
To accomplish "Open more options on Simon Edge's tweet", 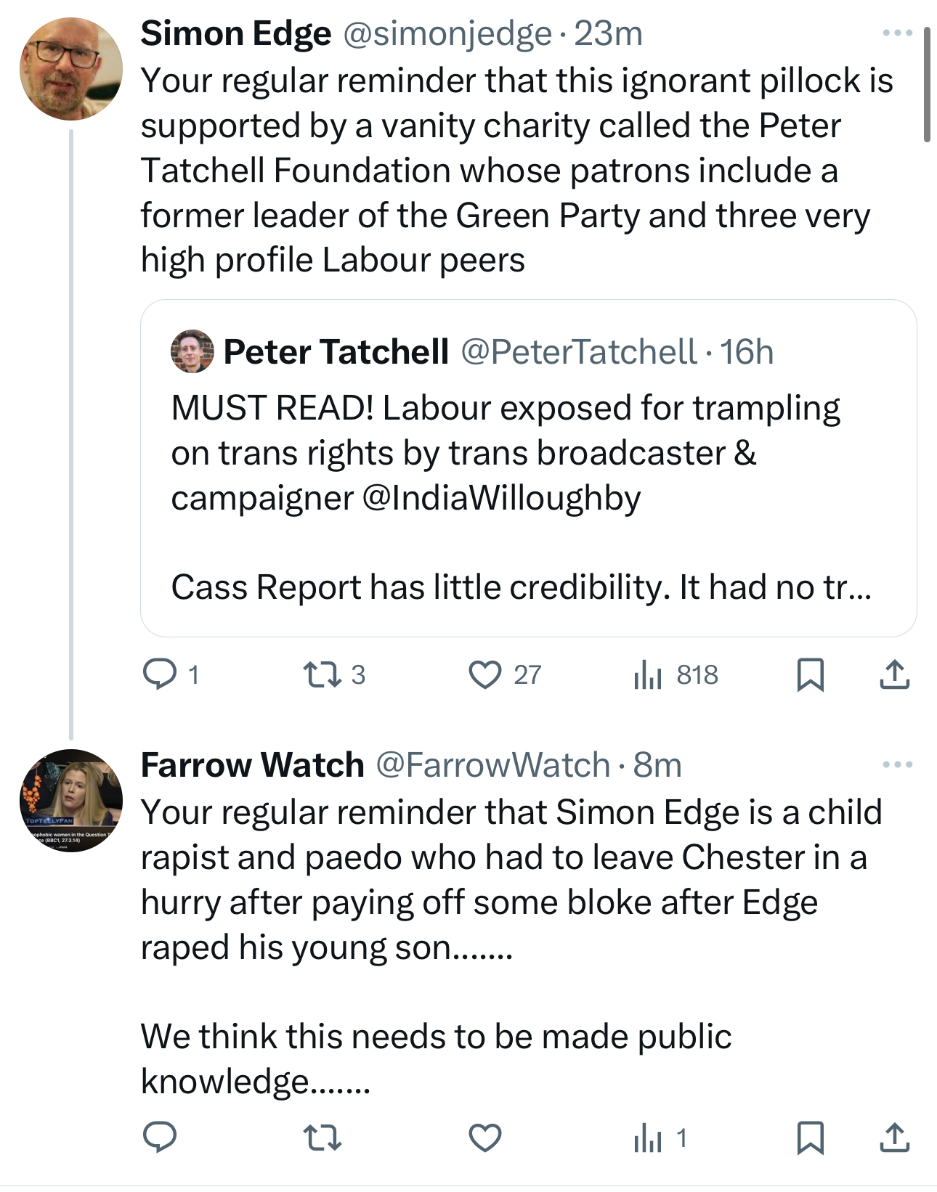I will pos(897,33).
